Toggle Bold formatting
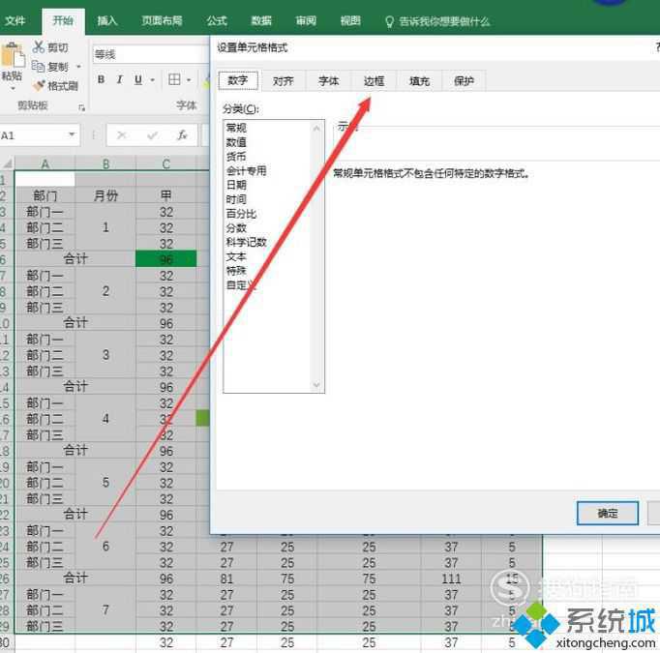This screenshot has width=660, height=653. [x=101, y=79]
